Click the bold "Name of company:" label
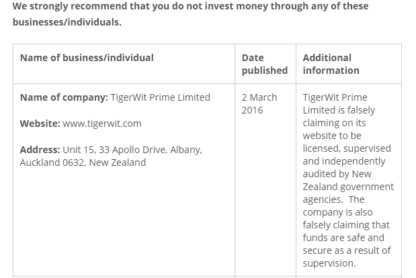 coord(64,97)
